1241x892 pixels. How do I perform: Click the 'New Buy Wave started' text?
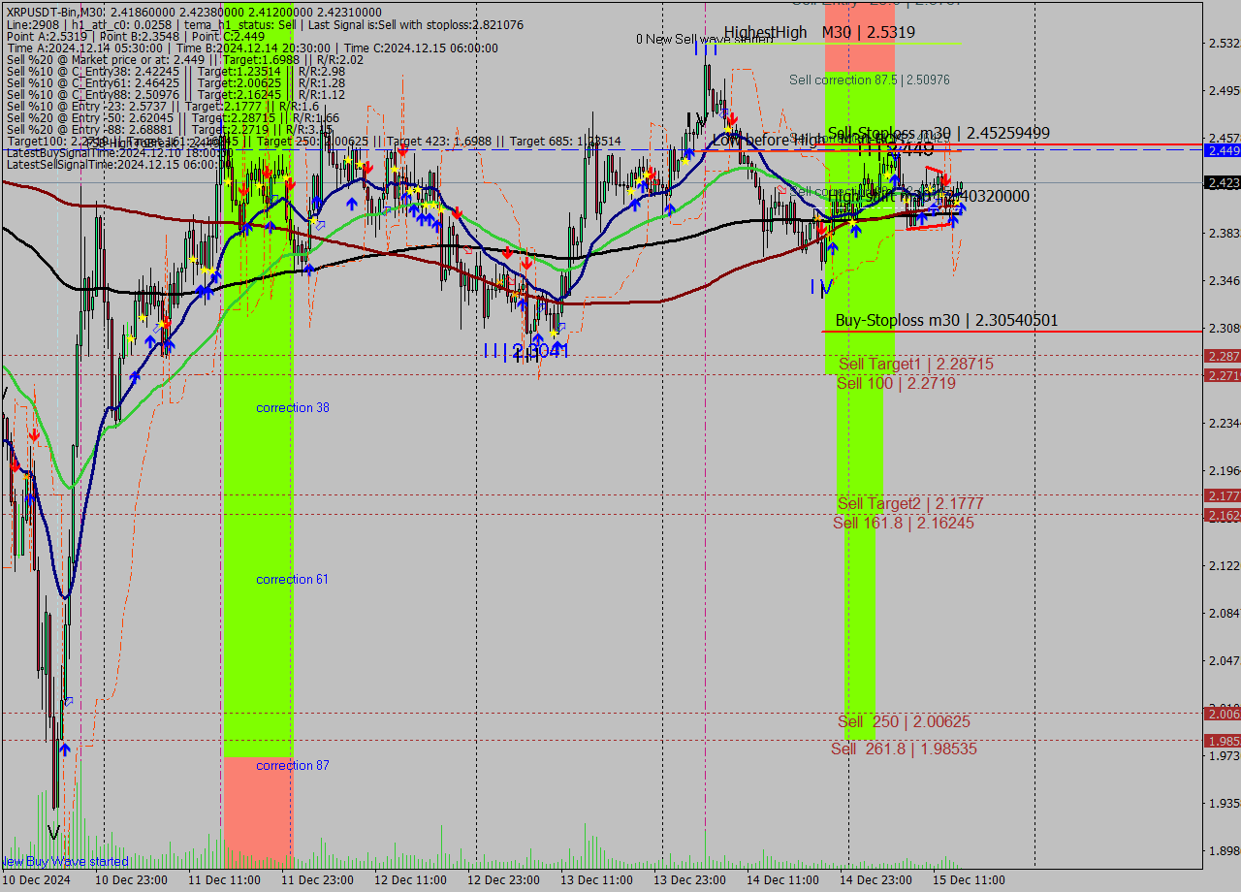click(64, 862)
